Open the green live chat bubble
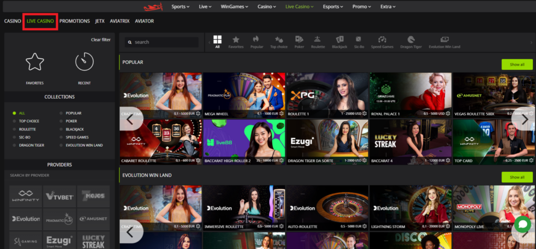 tap(522, 224)
